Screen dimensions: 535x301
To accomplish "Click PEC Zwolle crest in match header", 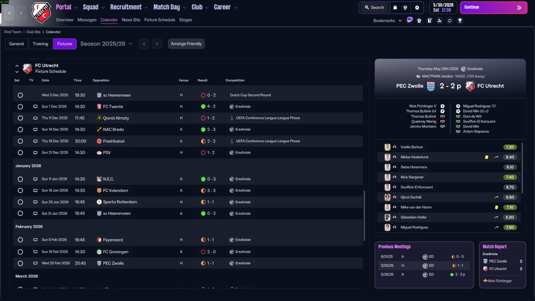I will tap(431, 86).
